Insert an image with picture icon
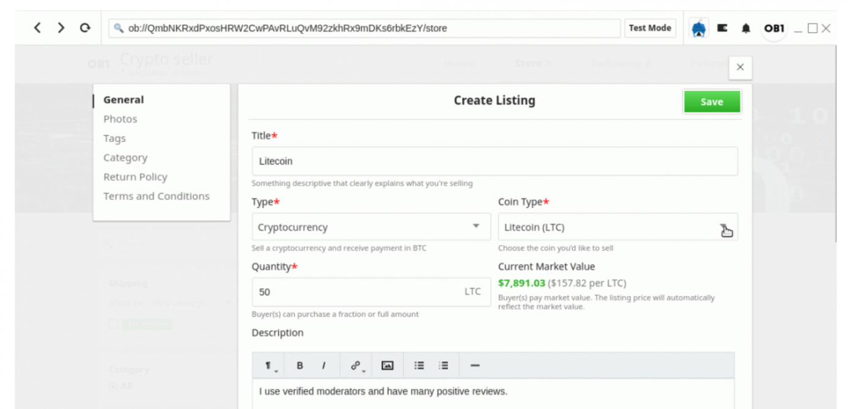852x409 pixels. pyautogui.click(x=387, y=366)
